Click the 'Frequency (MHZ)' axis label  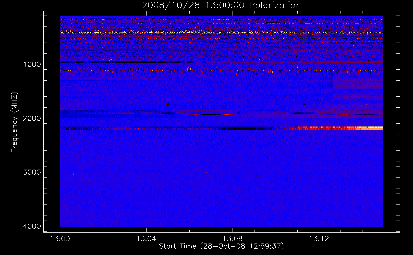15,122
